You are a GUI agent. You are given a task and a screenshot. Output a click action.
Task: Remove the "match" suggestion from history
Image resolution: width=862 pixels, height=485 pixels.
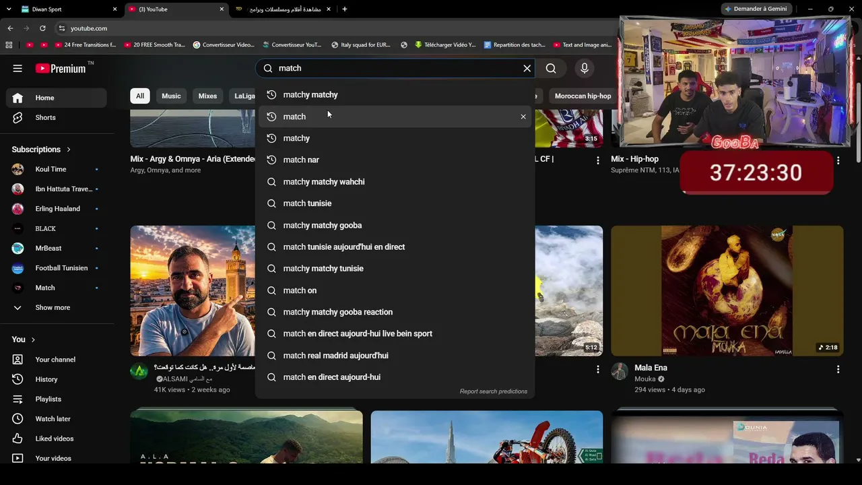(x=523, y=117)
